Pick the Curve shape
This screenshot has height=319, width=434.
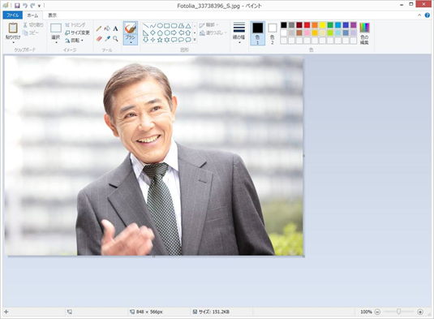click(x=153, y=26)
